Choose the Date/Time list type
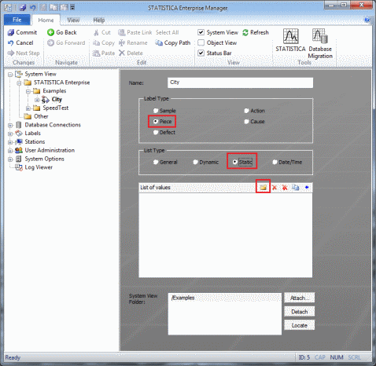This screenshot has height=366, width=376. (275, 162)
